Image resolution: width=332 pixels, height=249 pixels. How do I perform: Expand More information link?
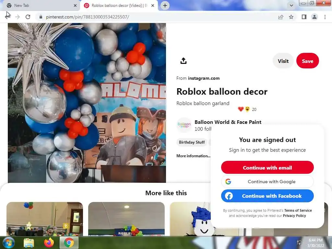193,156
